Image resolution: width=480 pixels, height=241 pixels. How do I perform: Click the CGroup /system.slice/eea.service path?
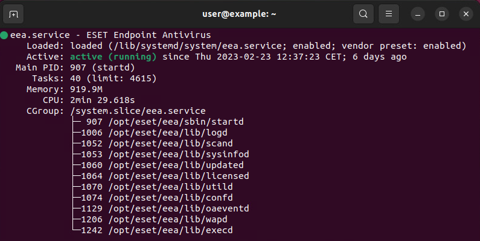tap(138, 111)
